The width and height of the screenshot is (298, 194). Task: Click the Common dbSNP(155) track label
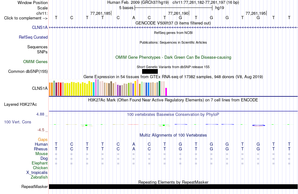28,71
